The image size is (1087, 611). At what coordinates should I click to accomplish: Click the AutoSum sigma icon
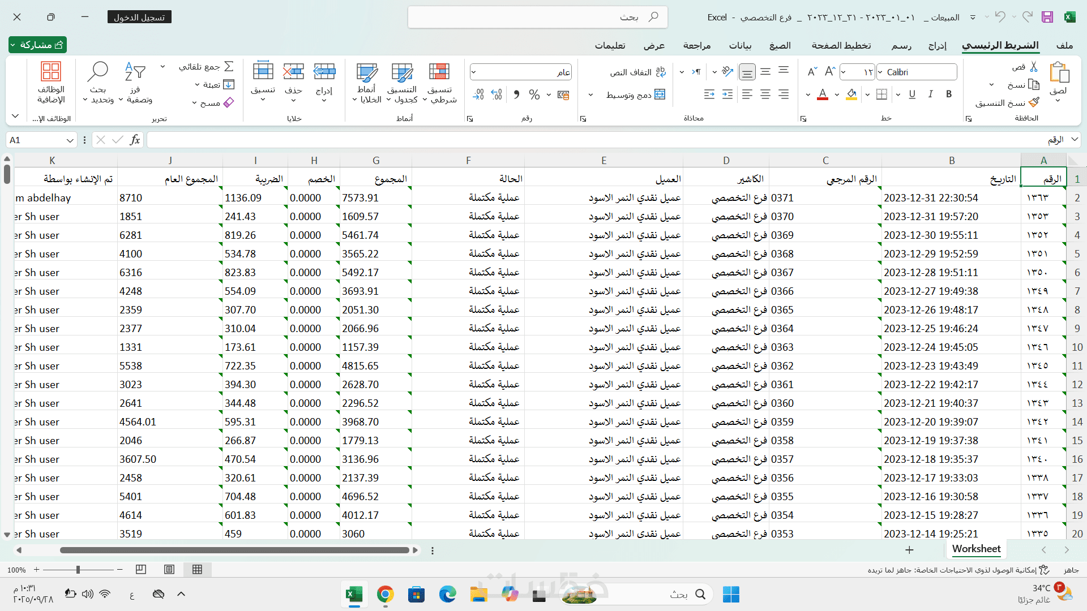[229, 66]
